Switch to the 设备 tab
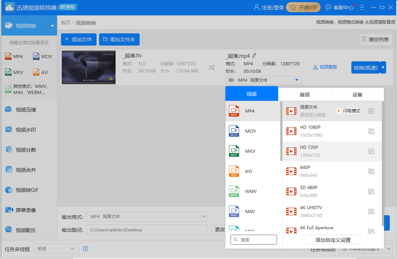The height and width of the screenshot is (259, 398). 358,94
